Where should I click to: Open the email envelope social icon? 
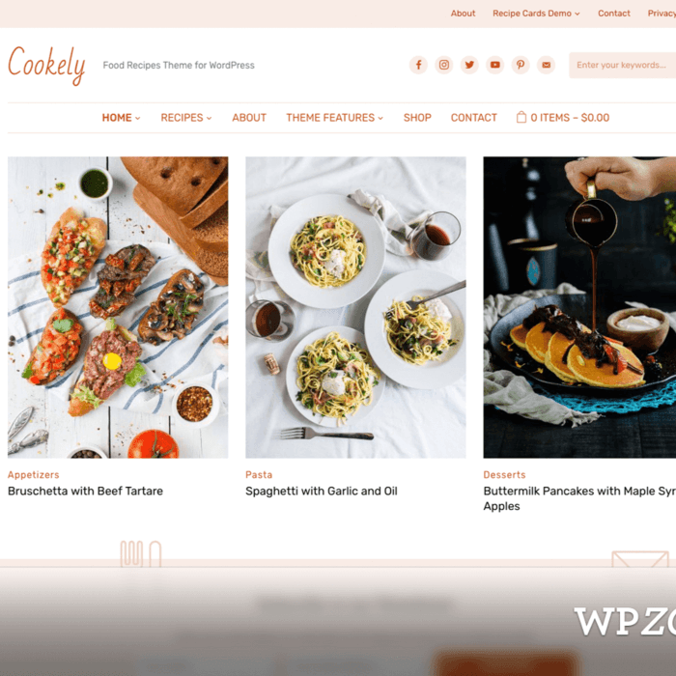click(x=546, y=65)
